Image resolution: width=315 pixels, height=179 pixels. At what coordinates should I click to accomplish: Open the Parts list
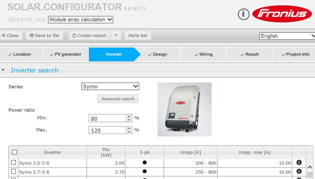[x=138, y=35]
